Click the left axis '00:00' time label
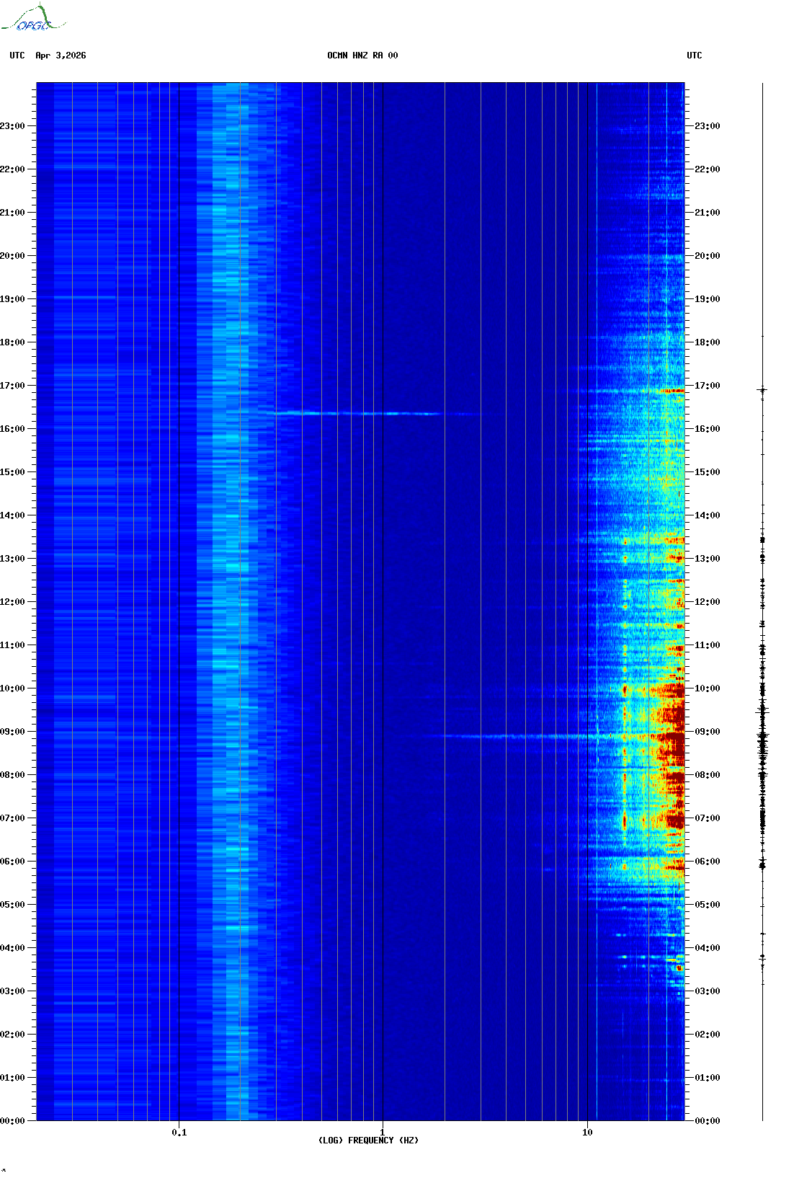This screenshot has width=794, height=1178. coord(12,1121)
